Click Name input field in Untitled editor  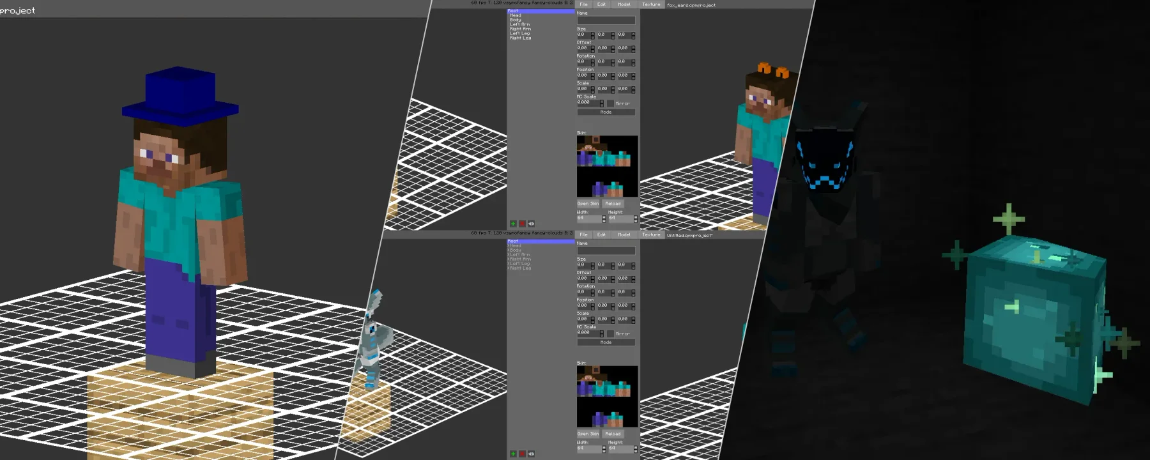(x=606, y=251)
